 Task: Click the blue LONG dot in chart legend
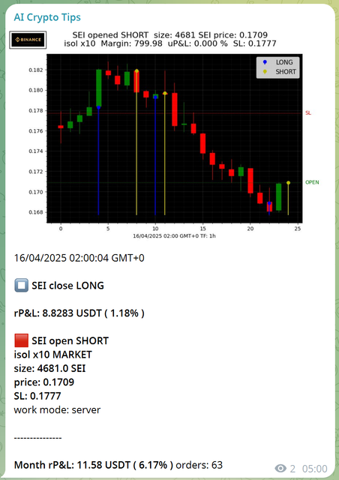coord(265,62)
